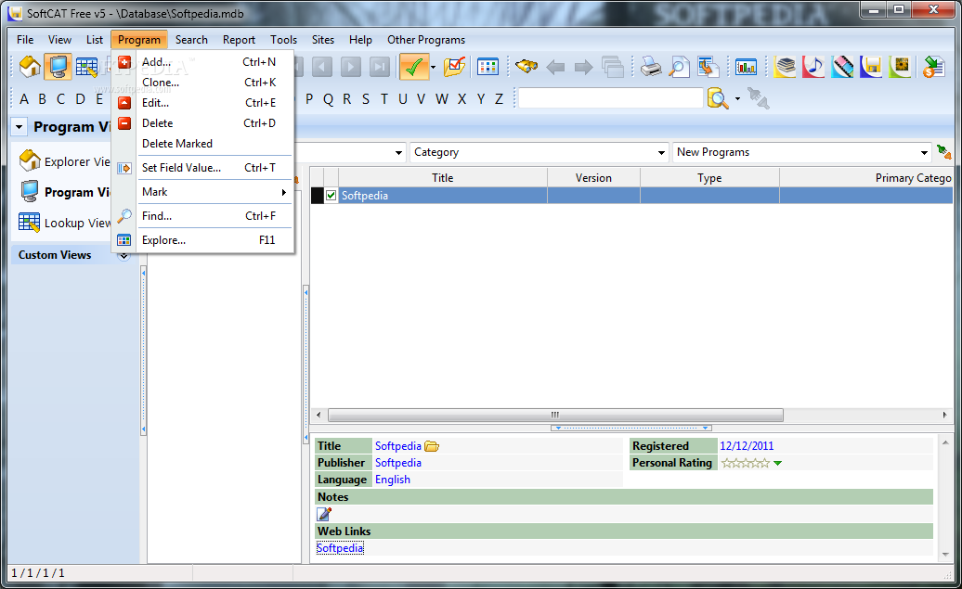Open the Report menu

point(239,40)
